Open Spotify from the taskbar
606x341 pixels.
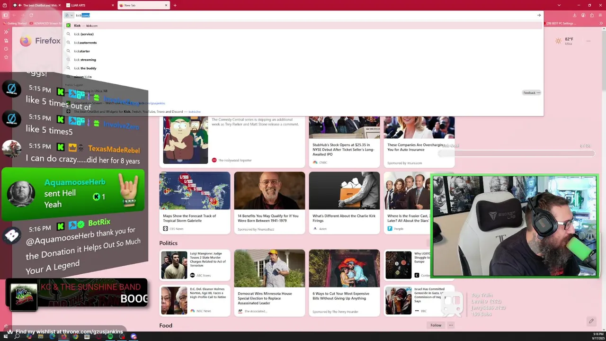tap(110, 337)
